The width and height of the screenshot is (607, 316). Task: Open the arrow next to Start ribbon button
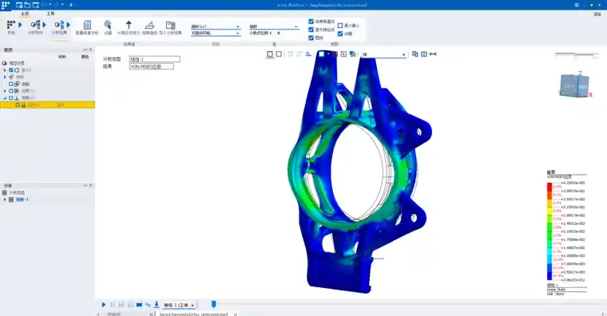coord(20,25)
